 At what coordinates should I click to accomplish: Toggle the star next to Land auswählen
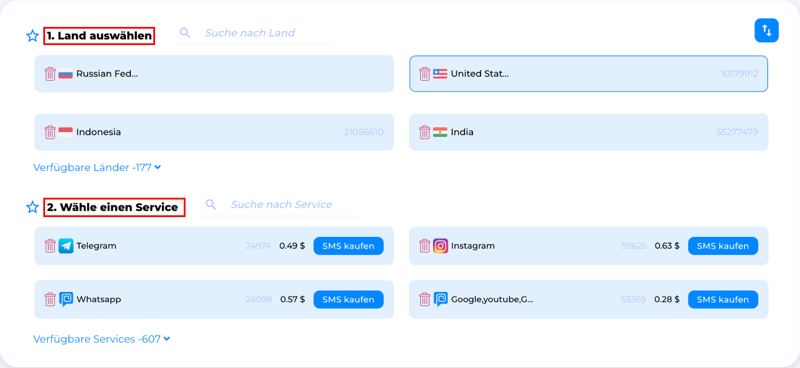pos(33,36)
